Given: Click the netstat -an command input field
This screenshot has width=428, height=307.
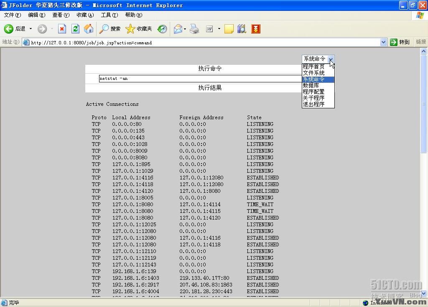Looking at the screenshot, I should coord(200,78).
